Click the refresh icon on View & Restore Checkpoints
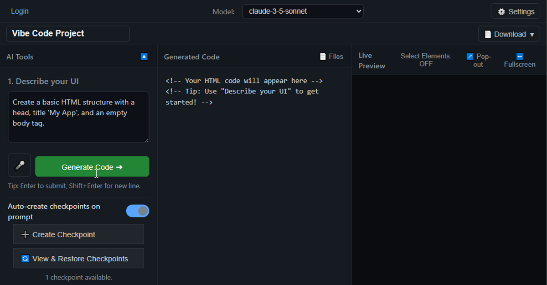547x285 pixels. click(x=25, y=259)
